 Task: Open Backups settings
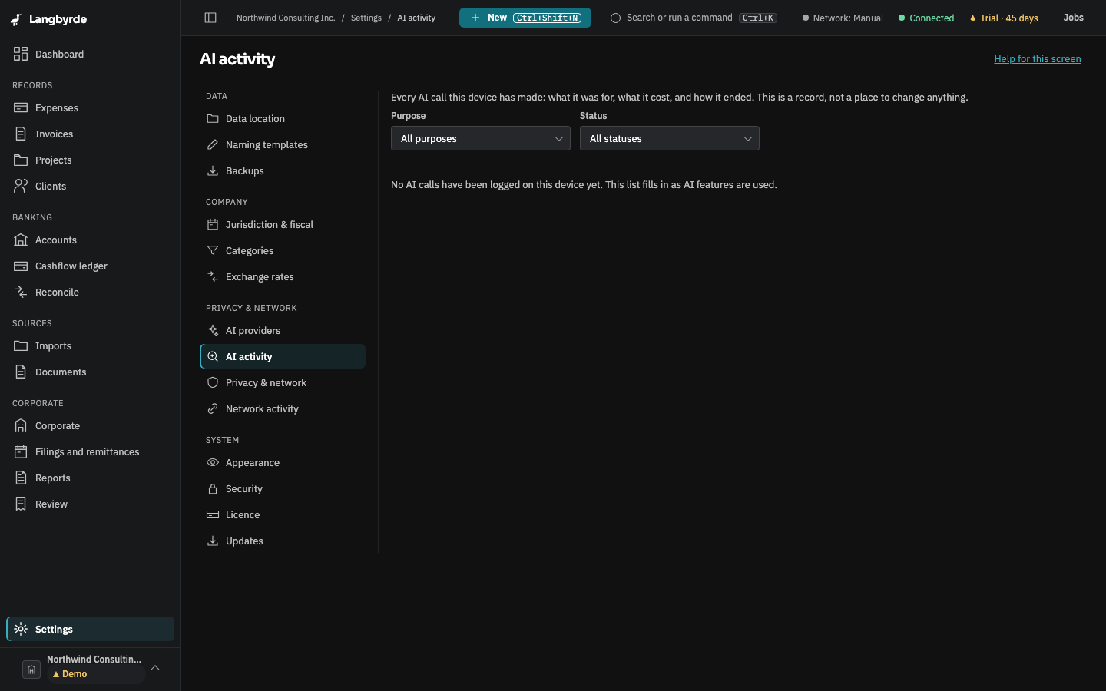click(283, 171)
